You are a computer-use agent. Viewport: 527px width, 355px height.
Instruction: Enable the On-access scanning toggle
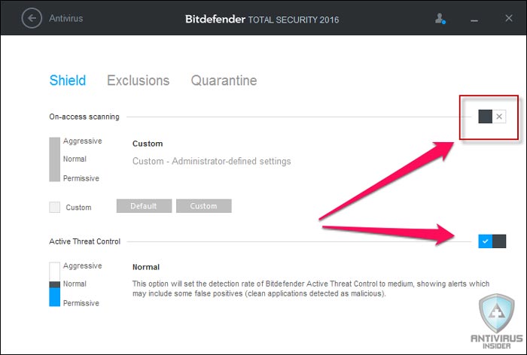[492, 117]
